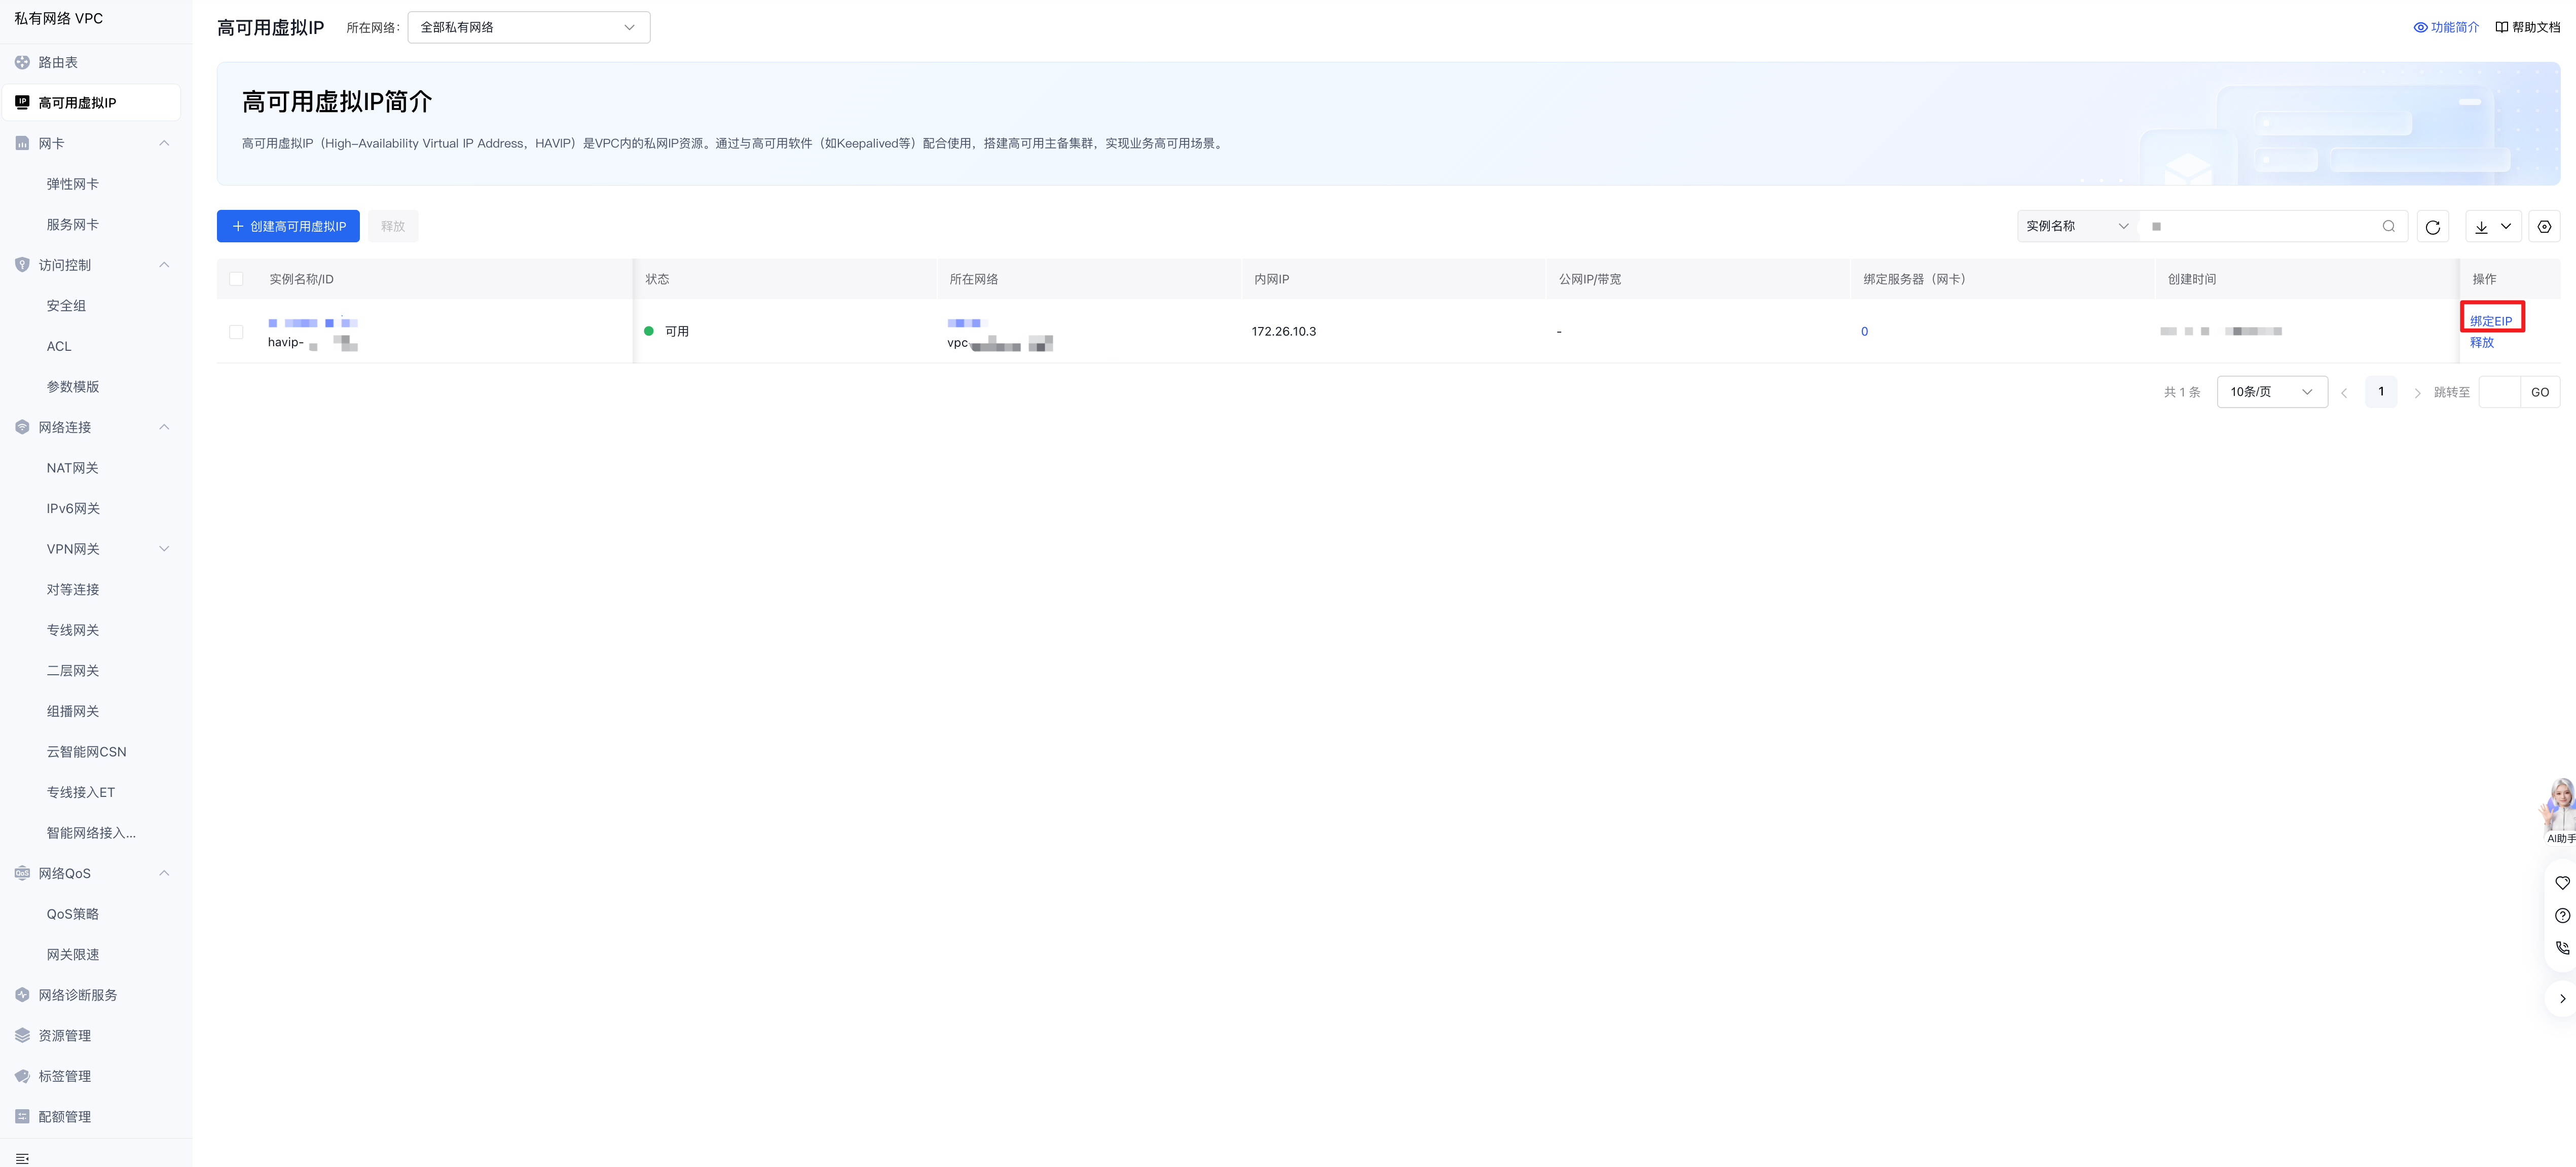
Task: Click the 高可用虚拟IP sidebar icon
Action: click(x=22, y=102)
